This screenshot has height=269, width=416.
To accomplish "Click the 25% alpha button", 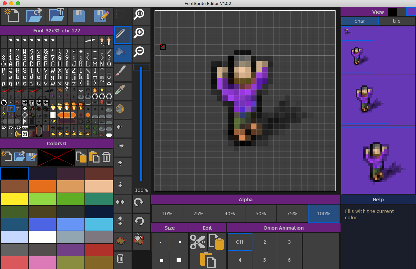I will coord(198,214).
